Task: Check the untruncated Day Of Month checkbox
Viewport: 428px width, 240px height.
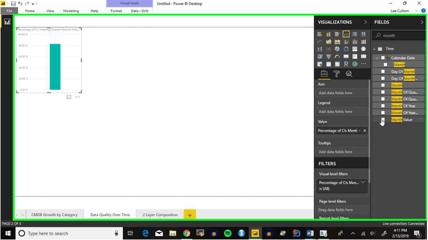Action: pos(383,71)
